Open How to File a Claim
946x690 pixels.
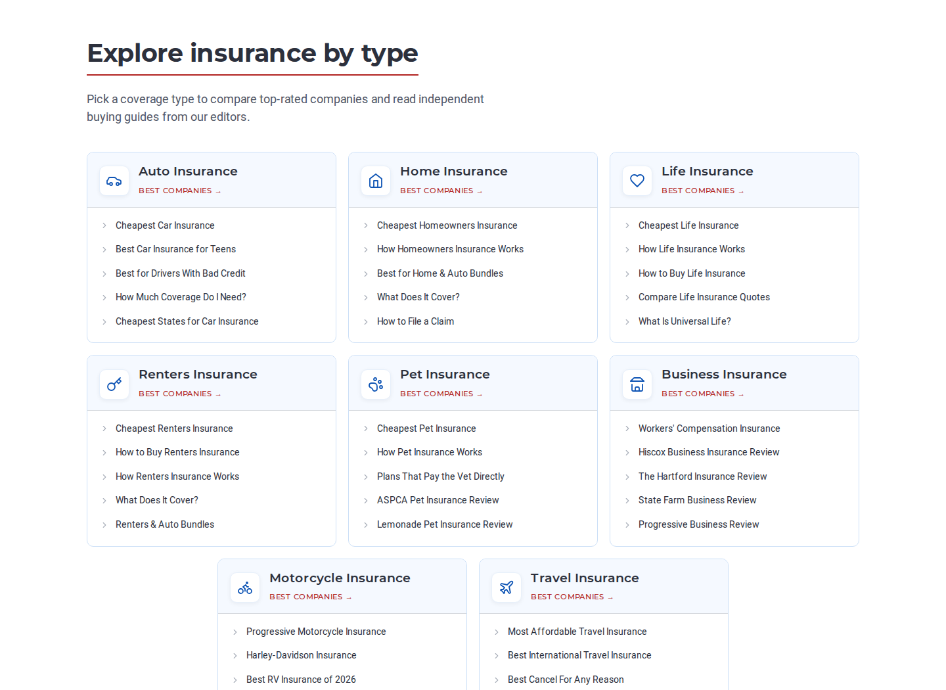coord(415,321)
